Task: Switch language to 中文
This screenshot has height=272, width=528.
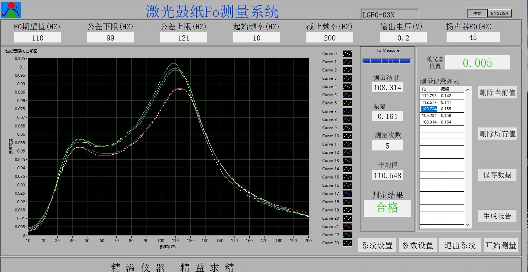Action: coord(477,13)
